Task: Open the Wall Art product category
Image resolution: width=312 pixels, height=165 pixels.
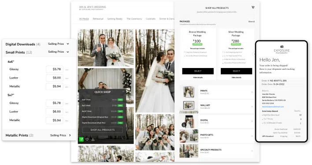Action: click(x=227, y=107)
